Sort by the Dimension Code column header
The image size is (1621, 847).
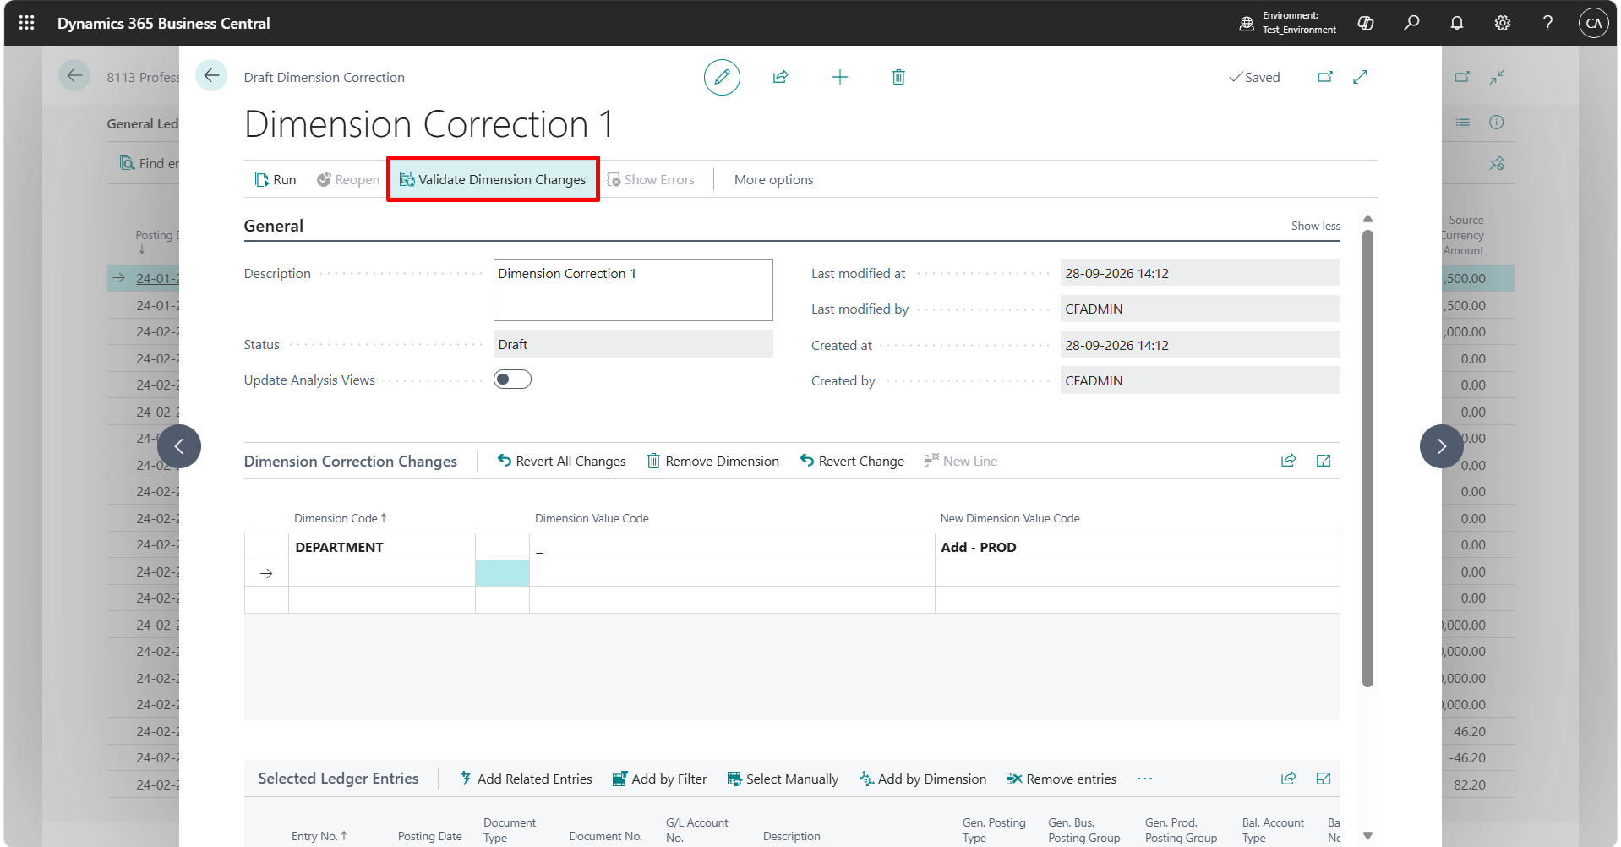pyautogui.click(x=340, y=518)
